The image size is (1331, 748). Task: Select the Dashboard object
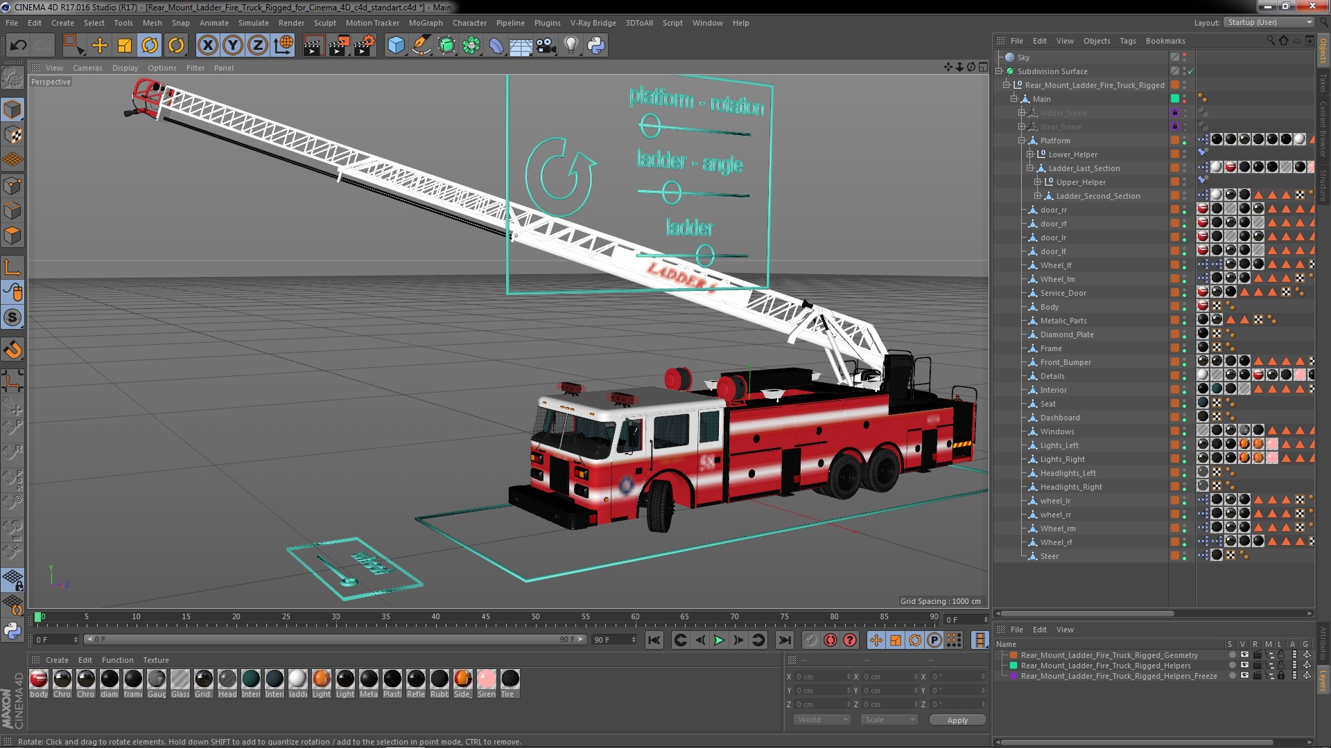[1060, 418]
